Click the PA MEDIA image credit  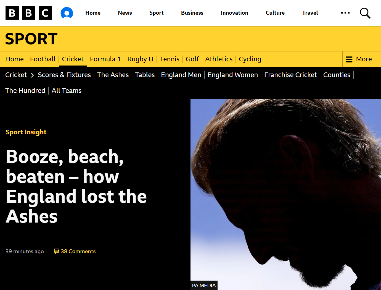click(x=204, y=285)
